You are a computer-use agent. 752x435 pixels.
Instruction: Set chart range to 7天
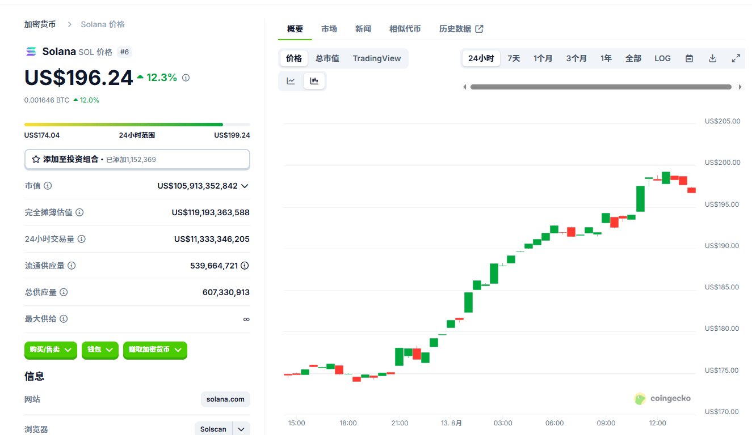click(x=514, y=58)
